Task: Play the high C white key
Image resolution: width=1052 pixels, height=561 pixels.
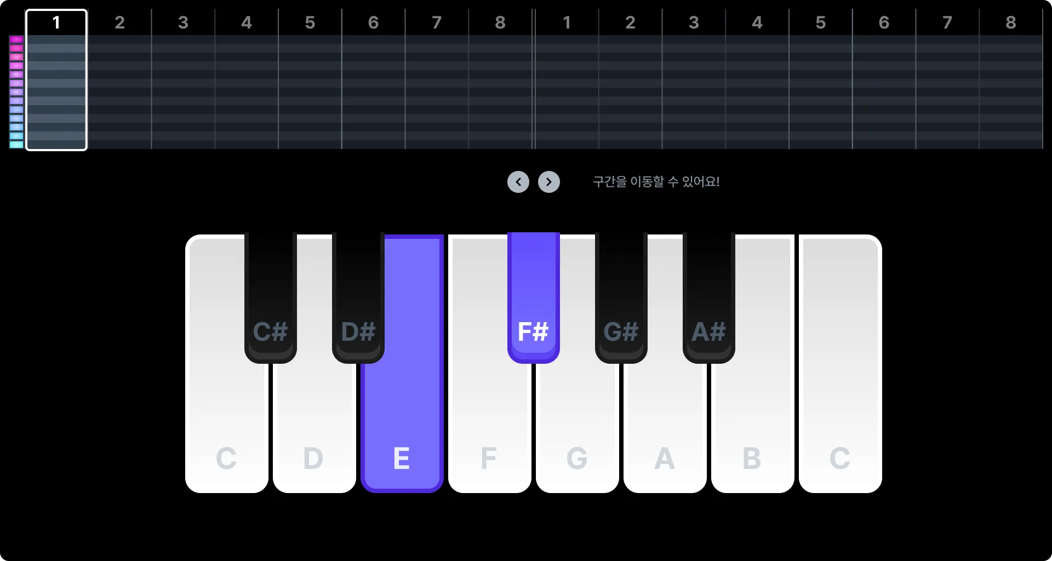Action: coord(841,364)
